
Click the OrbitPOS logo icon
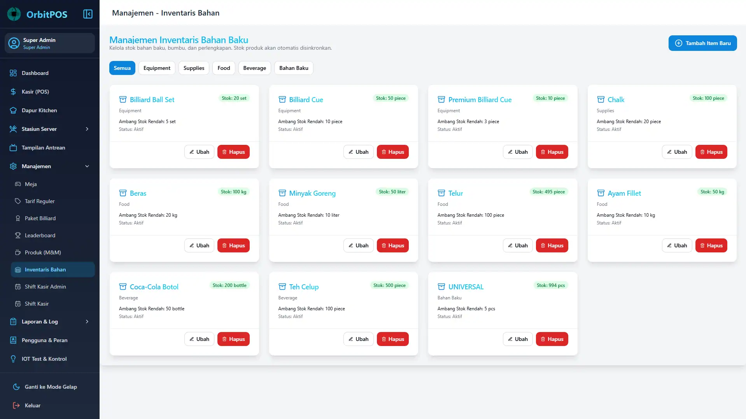14,14
